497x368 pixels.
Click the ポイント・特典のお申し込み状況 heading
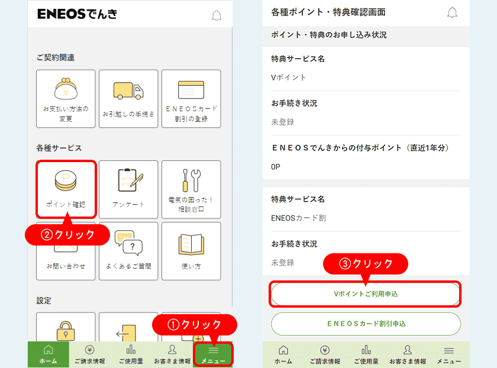(x=329, y=35)
